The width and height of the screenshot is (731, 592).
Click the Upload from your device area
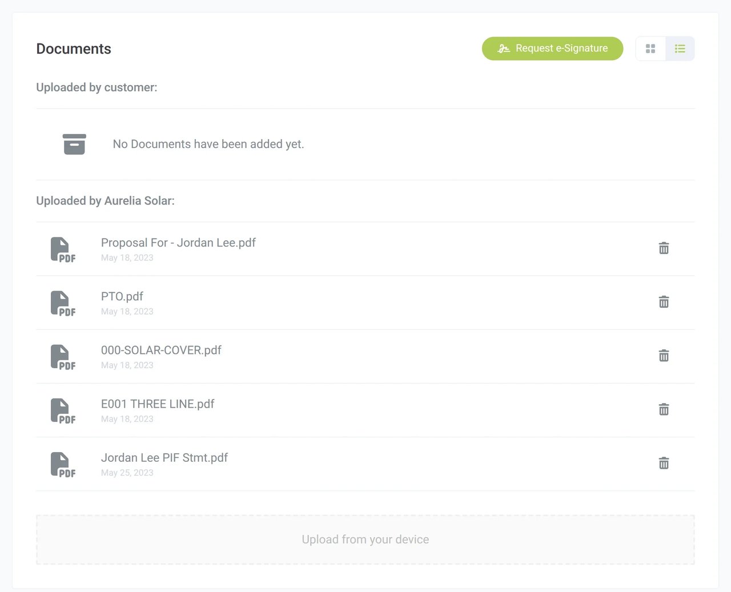(x=365, y=539)
